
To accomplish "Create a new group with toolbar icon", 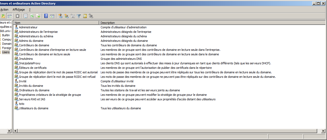I will [66, 16].
